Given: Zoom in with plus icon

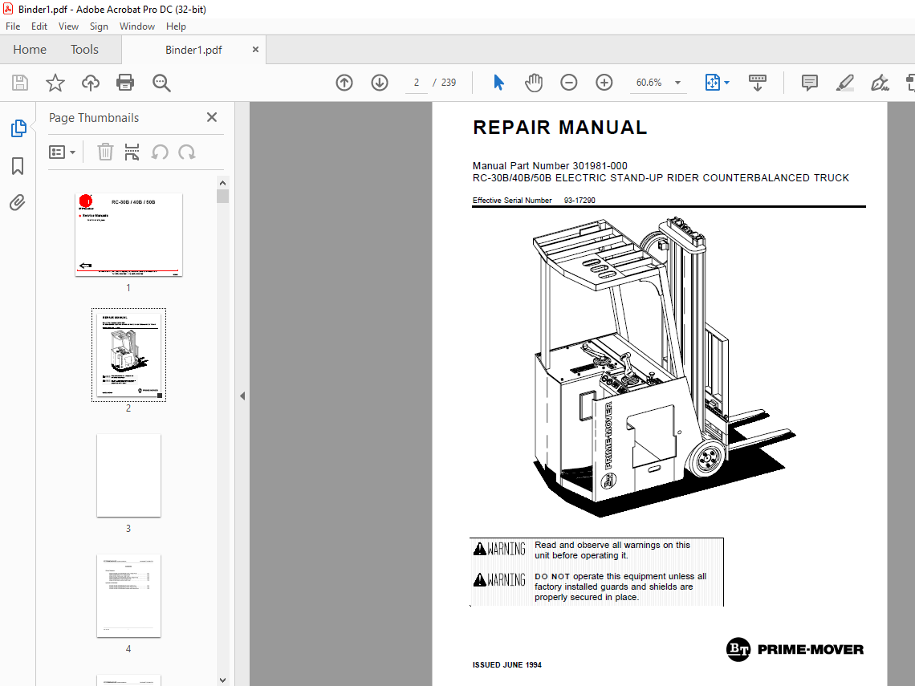Looking at the screenshot, I should click(x=604, y=83).
